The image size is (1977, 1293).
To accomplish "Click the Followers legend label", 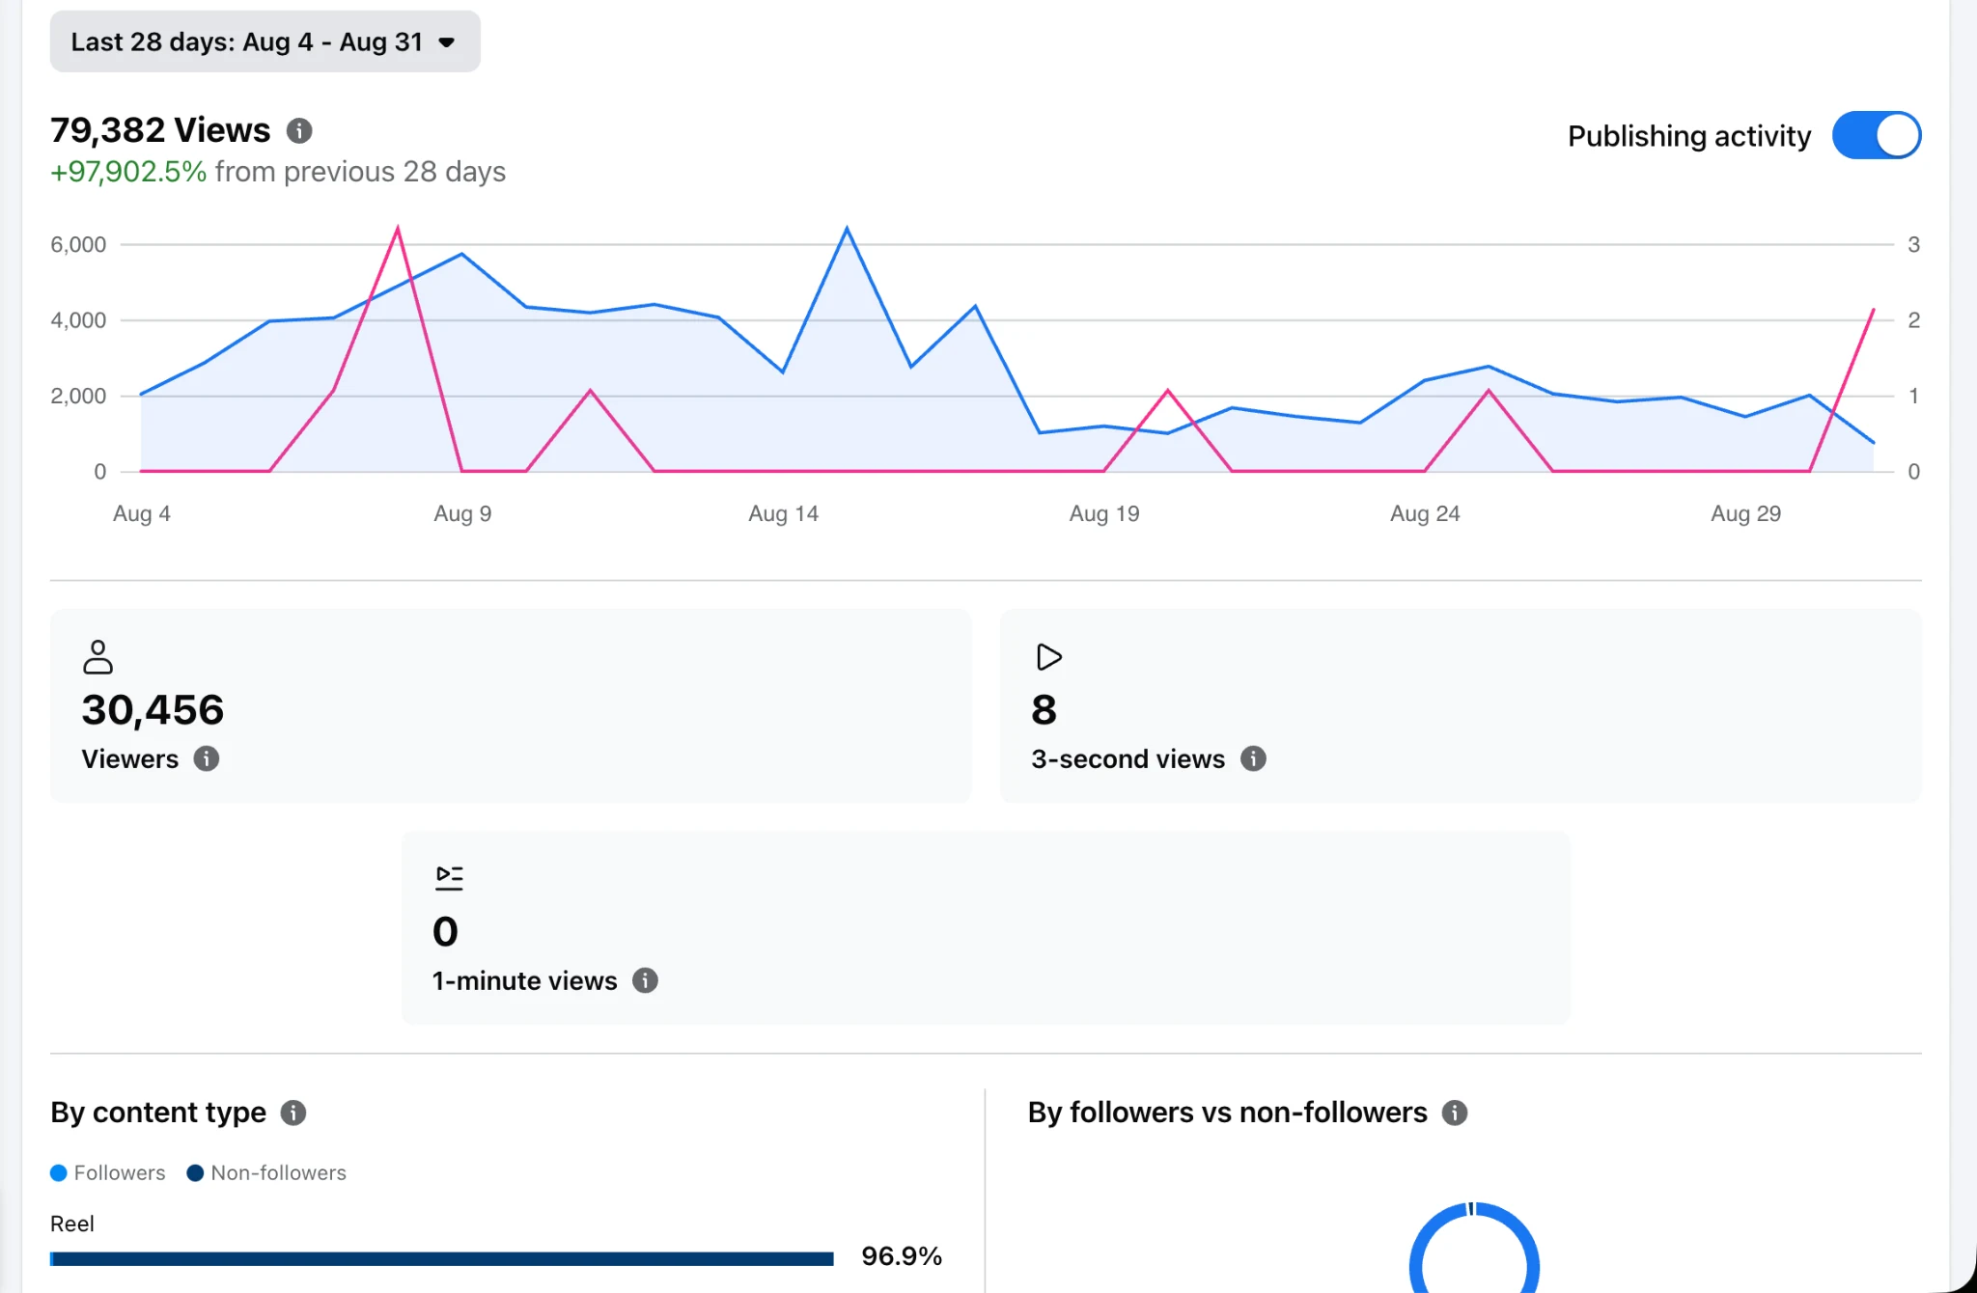I will tap(120, 1172).
